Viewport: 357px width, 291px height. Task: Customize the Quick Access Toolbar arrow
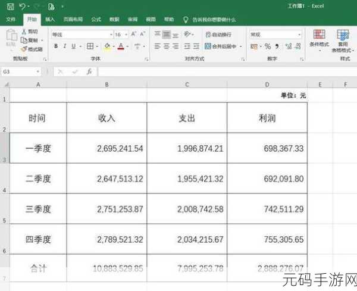[62, 7]
